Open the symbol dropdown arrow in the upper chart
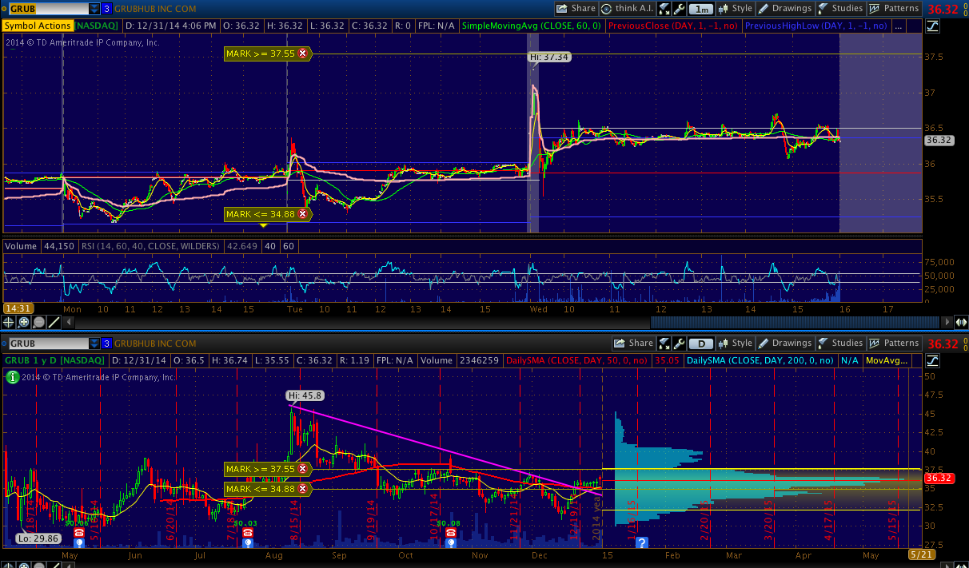The width and height of the screenshot is (969, 568). tap(94, 9)
